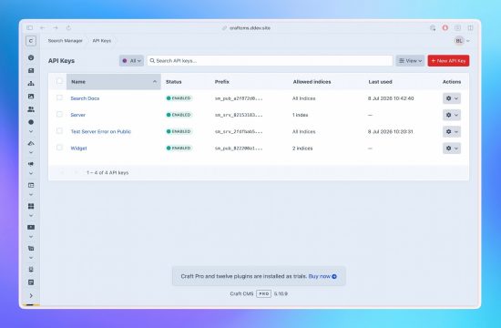
Task: Open the Users people icon in sidebar
Action: [x=31, y=109]
